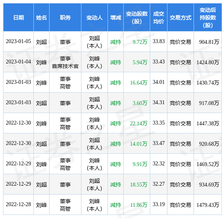Screen dimensions: 222x218
Task: Click the 增减 column header
Action: (116, 18)
